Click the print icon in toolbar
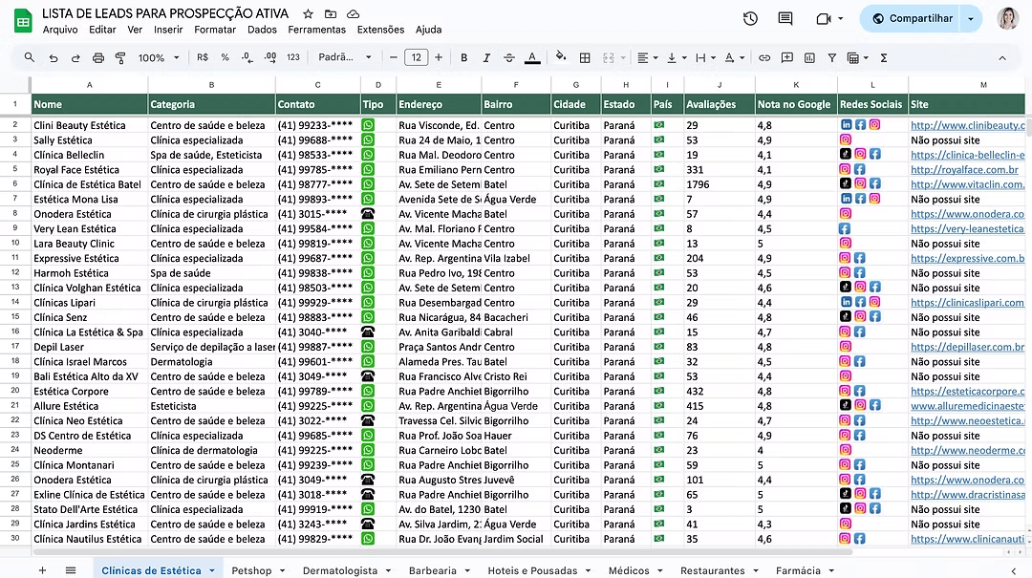 click(x=97, y=57)
